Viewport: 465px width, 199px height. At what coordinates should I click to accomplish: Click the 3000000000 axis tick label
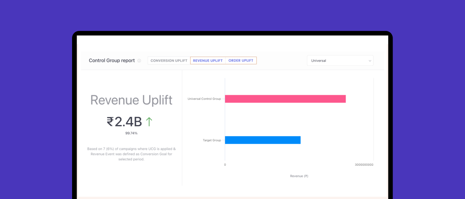364,165
